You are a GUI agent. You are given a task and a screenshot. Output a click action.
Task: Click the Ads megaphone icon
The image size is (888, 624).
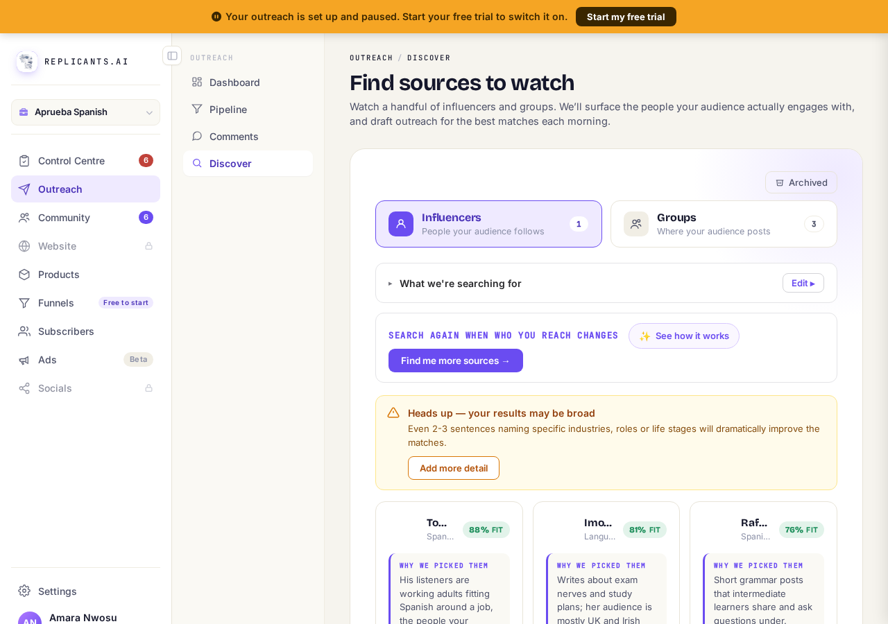click(24, 360)
